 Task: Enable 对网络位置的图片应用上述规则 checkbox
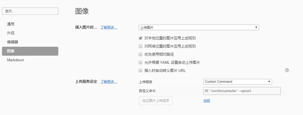point(141,46)
